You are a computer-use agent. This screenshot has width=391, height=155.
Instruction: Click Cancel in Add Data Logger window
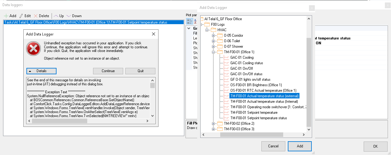click(x=273, y=146)
